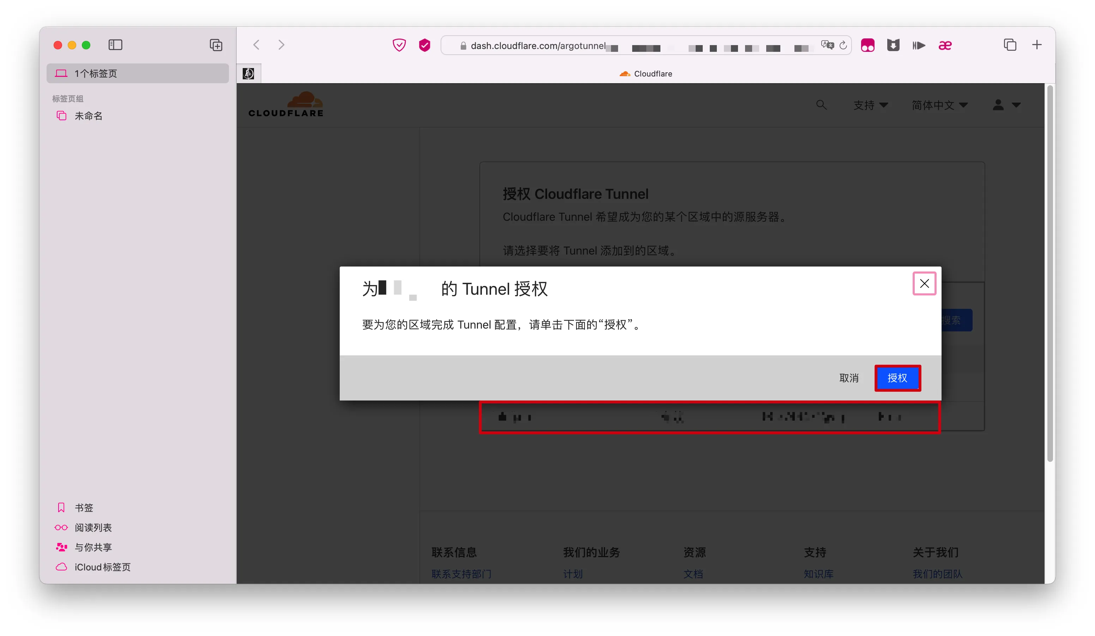Open 联系支持部门 footer link

tap(461, 574)
